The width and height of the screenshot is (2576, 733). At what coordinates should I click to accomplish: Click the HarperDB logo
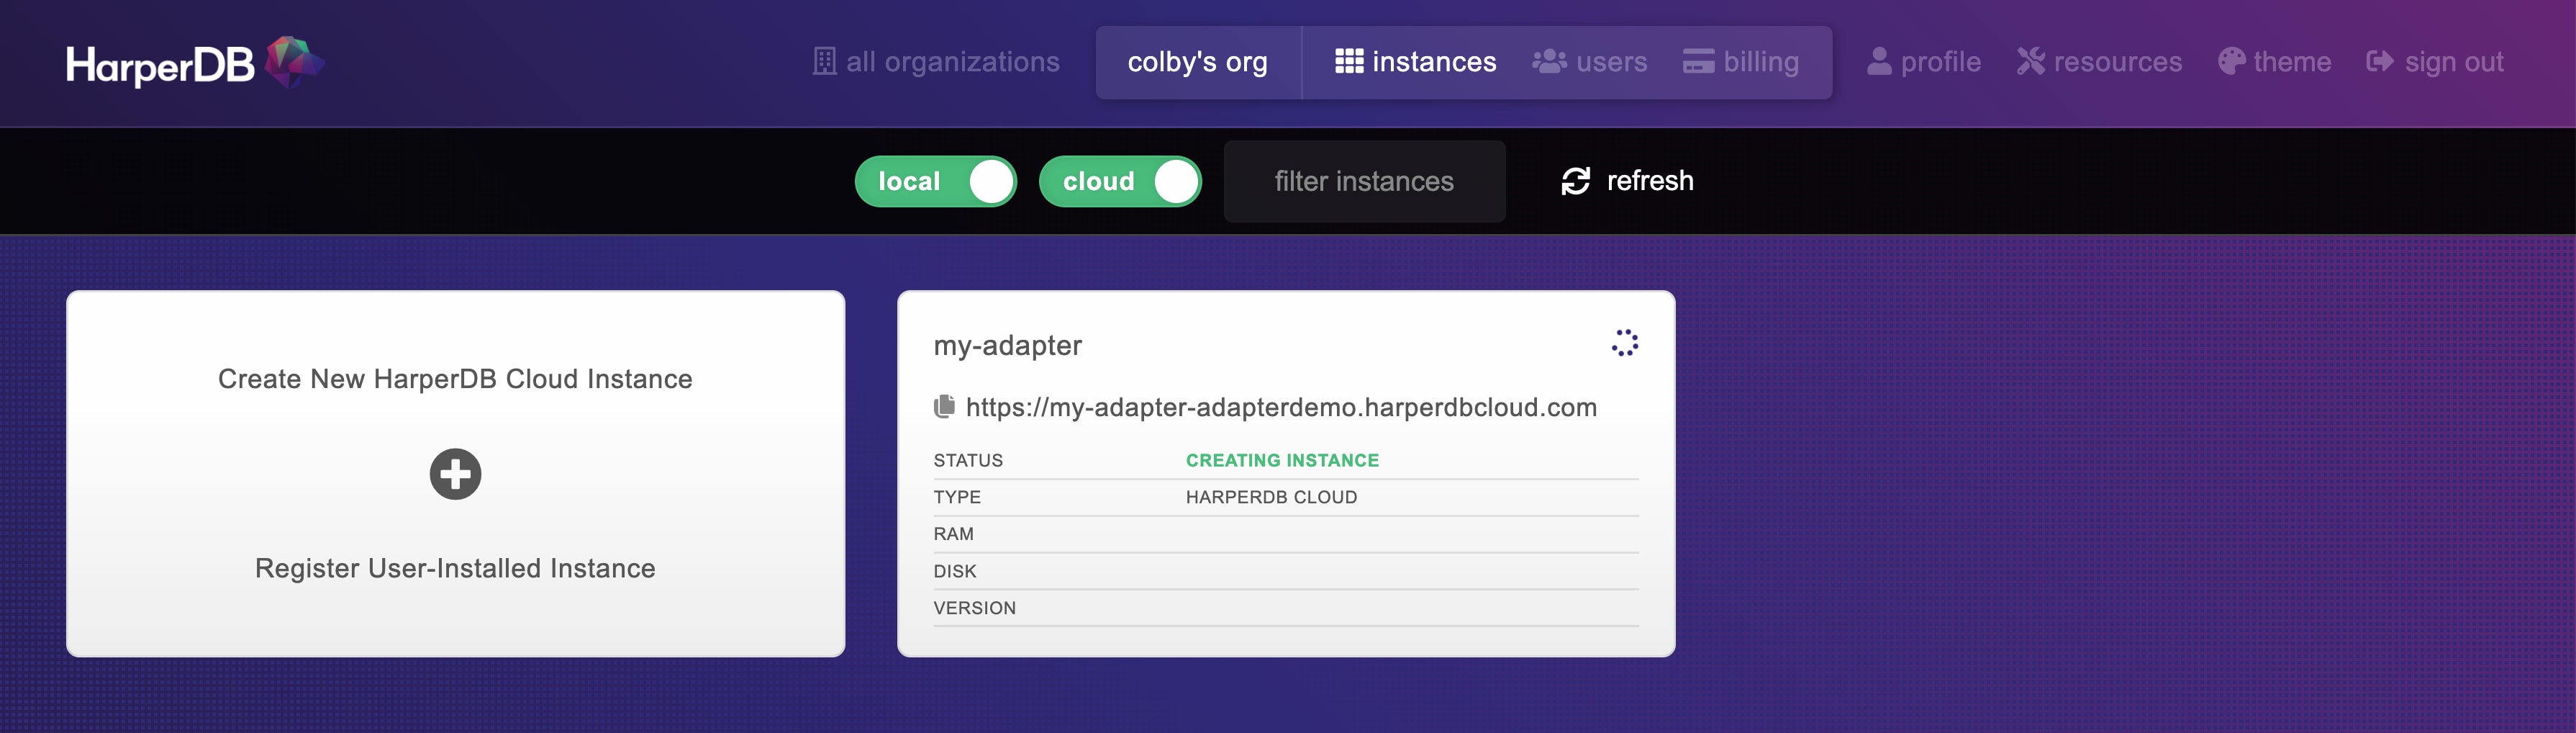[x=195, y=63]
